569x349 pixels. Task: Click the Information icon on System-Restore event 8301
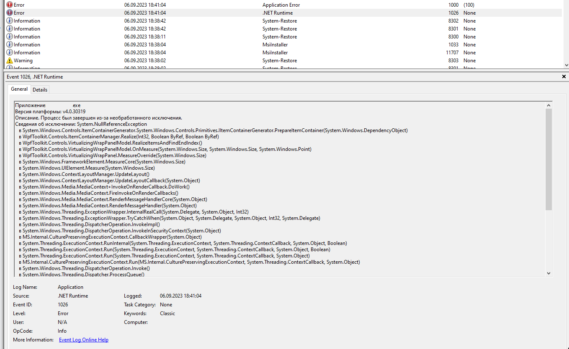click(x=9, y=28)
